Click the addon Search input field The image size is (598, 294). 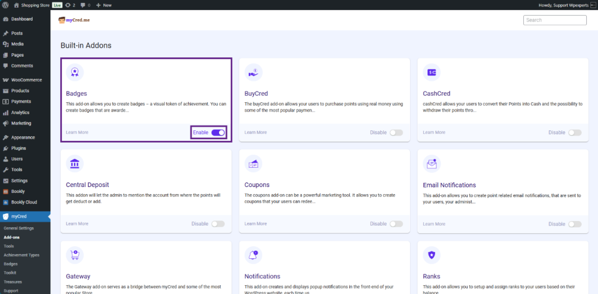click(x=555, y=20)
